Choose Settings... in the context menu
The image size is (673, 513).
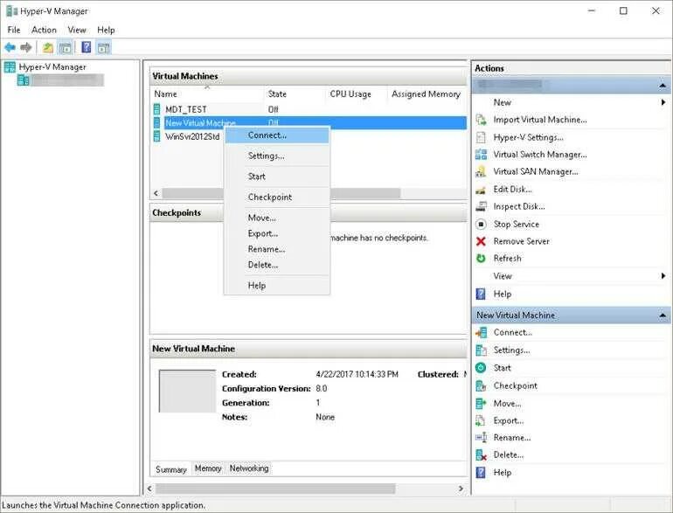click(277, 156)
